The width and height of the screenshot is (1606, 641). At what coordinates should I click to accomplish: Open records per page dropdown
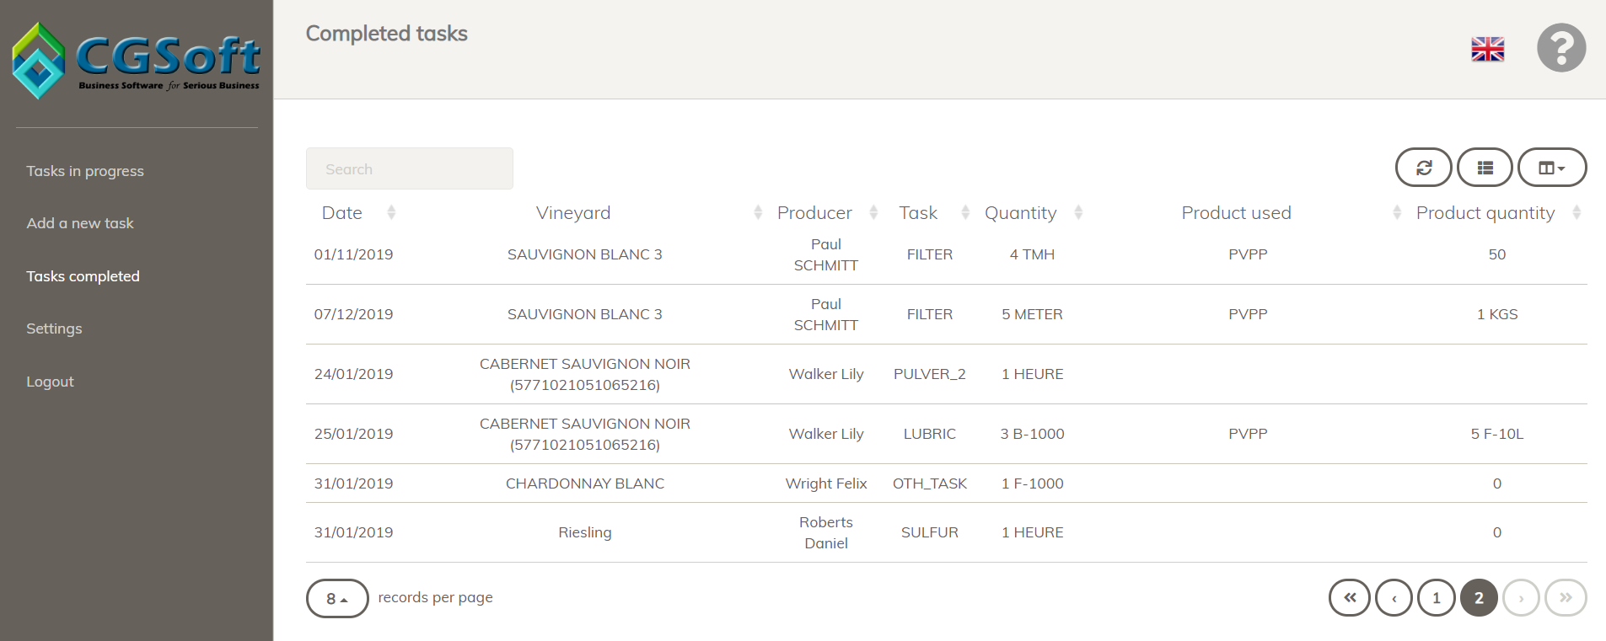(x=337, y=598)
